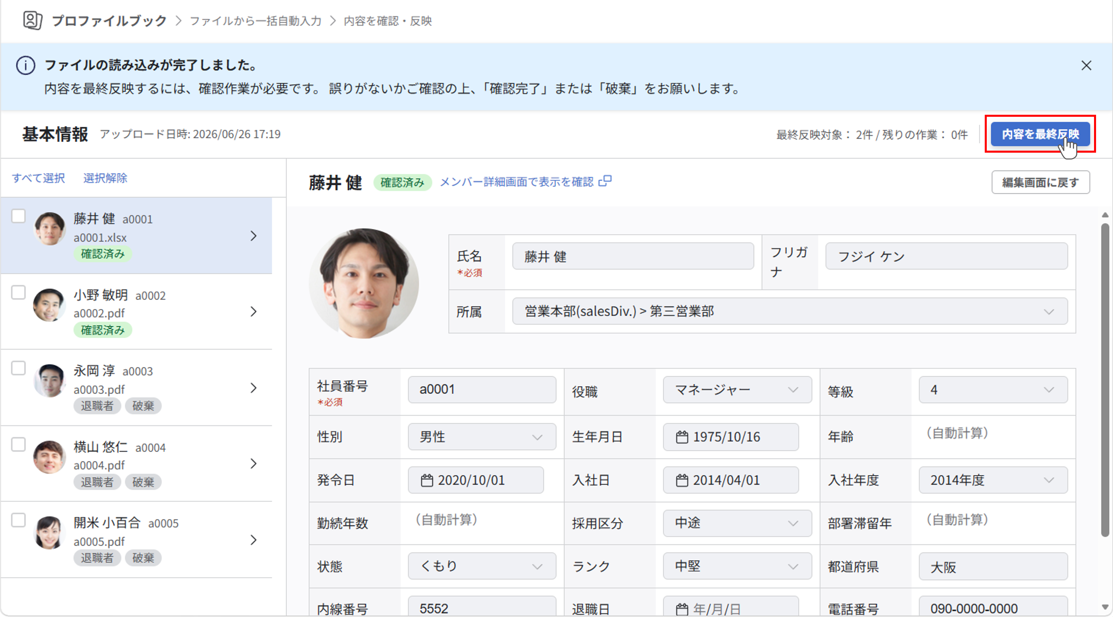Check the checkbox for 小野 敏明 a0002
Viewport: 1113px width, 617px height.
18,292
